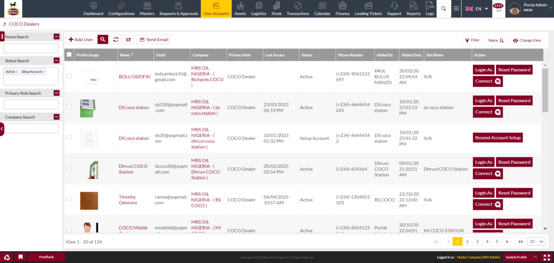Open the Reports menu

pyautogui.click(x=413, y=9)
